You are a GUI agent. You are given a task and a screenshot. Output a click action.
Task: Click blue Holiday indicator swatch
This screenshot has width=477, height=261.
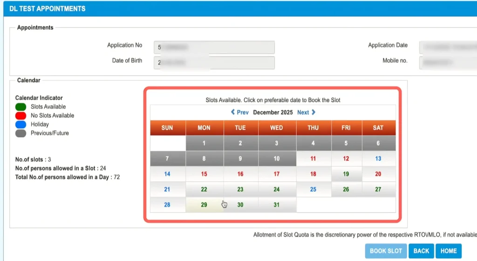[21, 125]
